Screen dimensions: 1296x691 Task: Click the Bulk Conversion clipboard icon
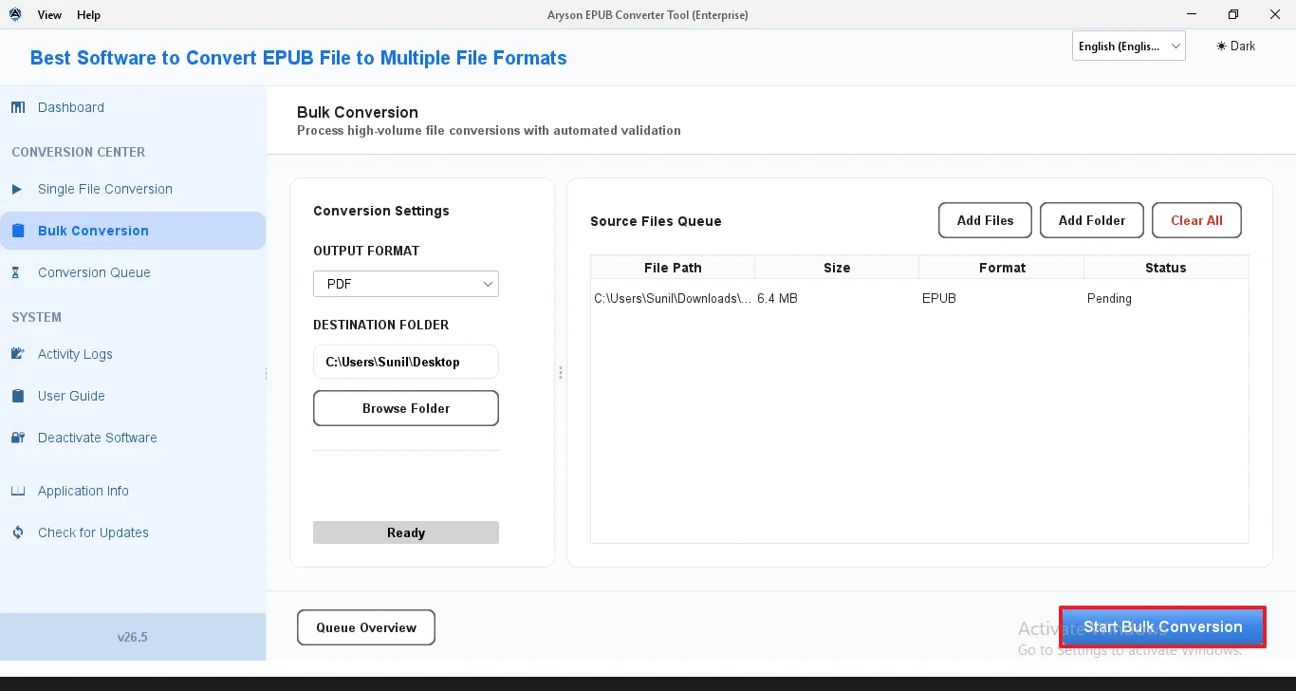tap(18, 231)
